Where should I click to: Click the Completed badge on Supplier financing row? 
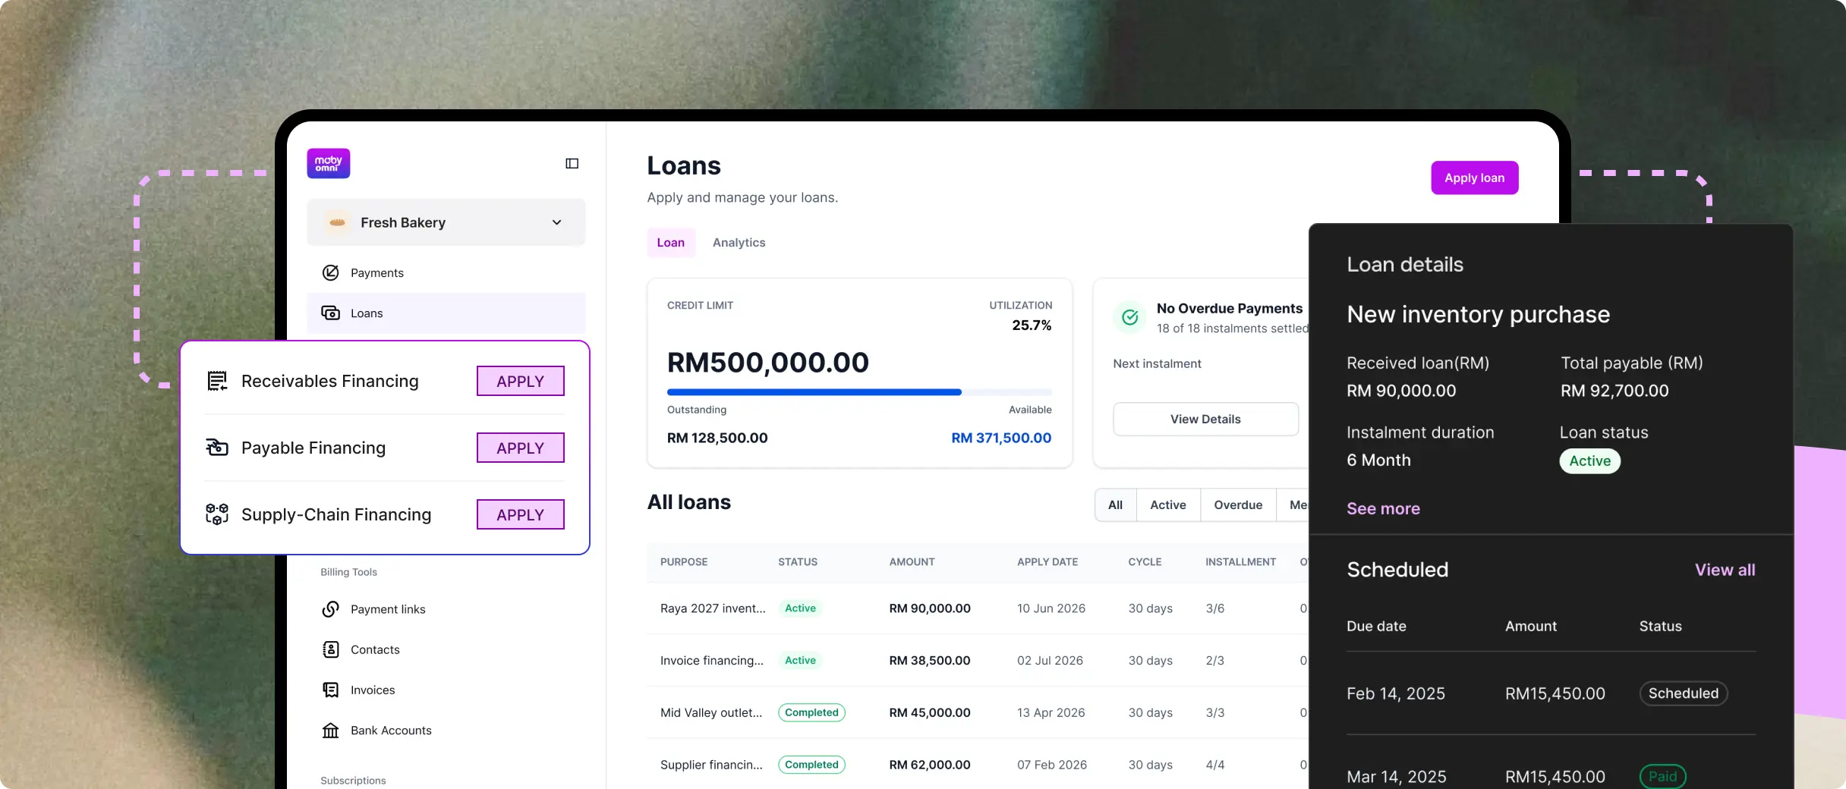pos(811,765)
